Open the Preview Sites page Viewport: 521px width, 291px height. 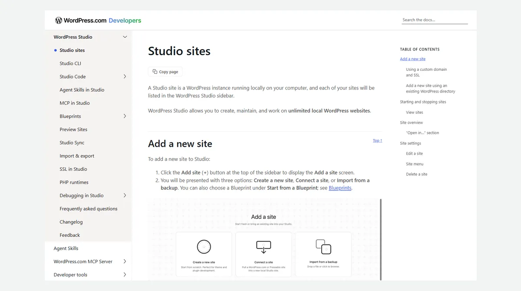[x=73, y=129]
